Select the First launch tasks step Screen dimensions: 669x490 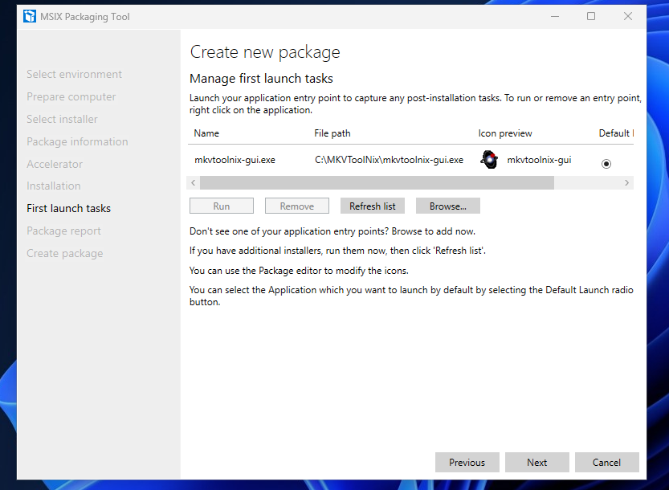[69, 208]
